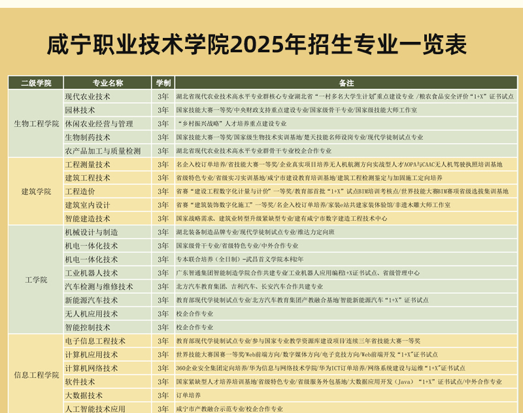Image resolution: width=523 pixels, height=413 pixels.
Task: Select the 建筑学院 cell
Action: (x=36, y=191)
